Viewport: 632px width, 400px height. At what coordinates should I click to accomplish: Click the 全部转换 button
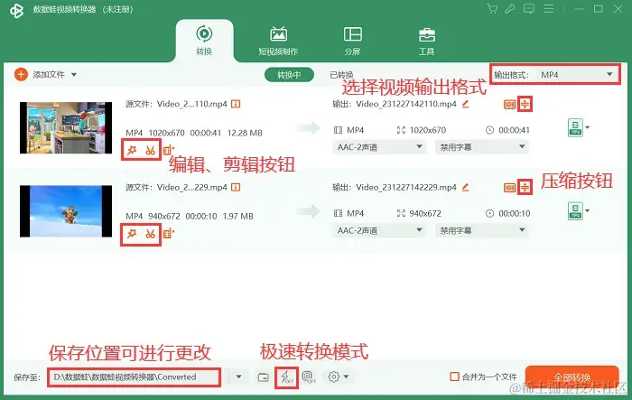(x=572, y=377)
